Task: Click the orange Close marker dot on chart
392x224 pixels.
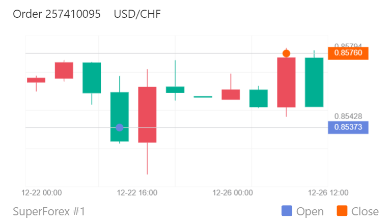Action: point(286,53)
